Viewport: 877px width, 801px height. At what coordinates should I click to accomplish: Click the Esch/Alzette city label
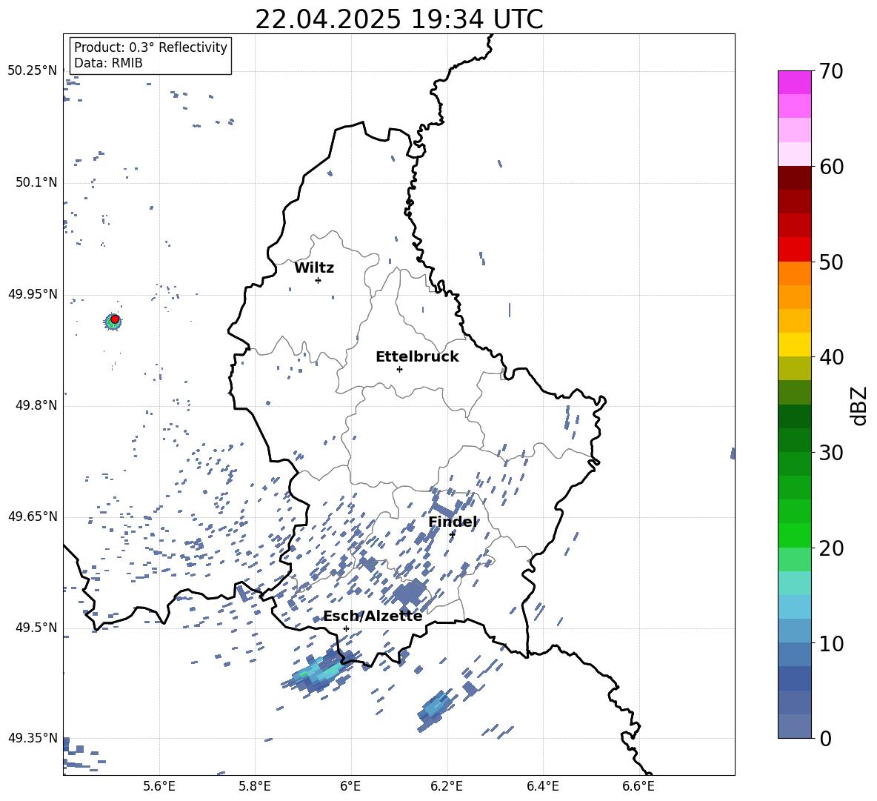pos(373,616)
